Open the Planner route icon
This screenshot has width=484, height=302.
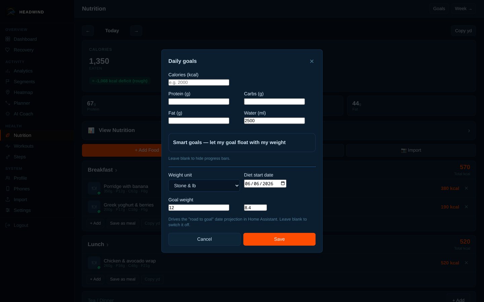tap(8, 103)
